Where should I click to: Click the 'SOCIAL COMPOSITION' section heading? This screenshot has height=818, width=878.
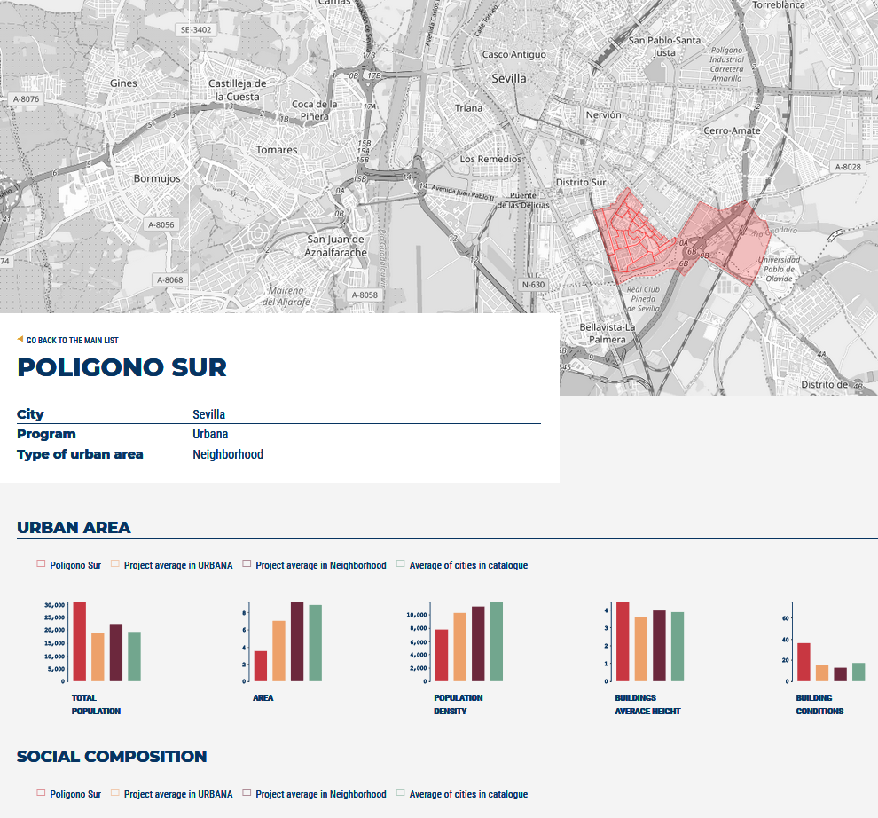pos(112,757)
